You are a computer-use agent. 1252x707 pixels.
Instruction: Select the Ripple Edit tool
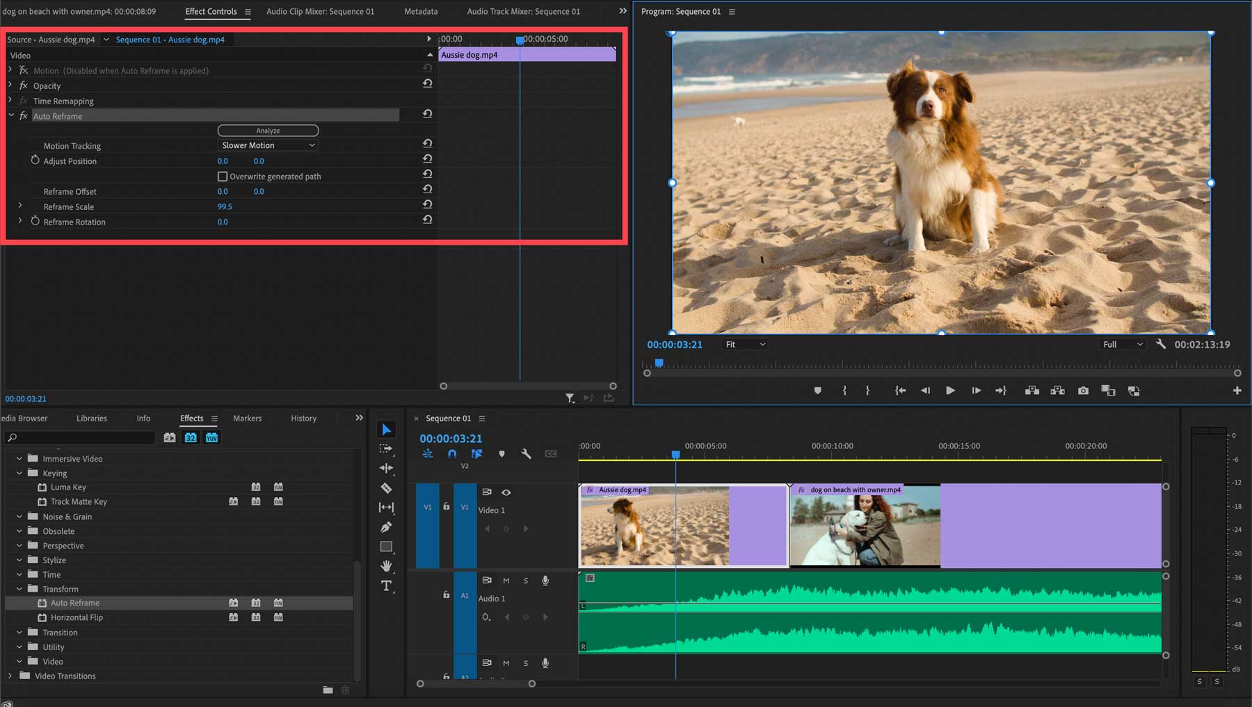click(386, 469)
